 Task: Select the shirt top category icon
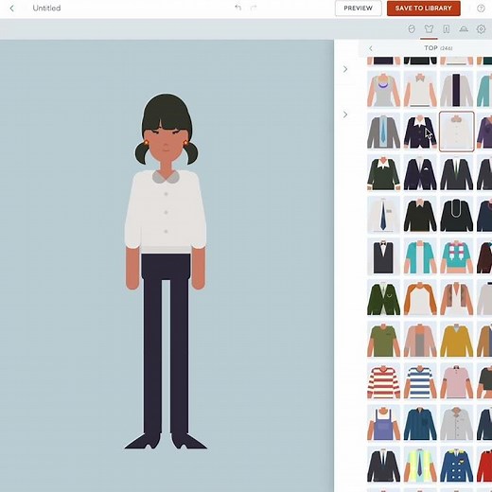coord(429,29)
